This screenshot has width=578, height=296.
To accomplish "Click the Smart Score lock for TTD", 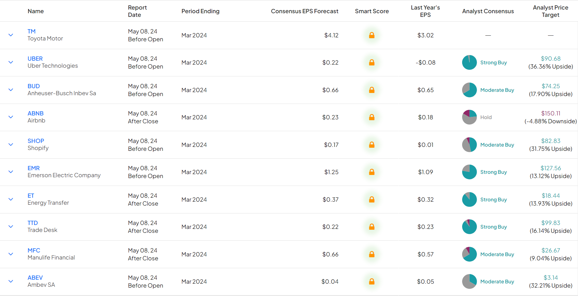I will [372, 227].
